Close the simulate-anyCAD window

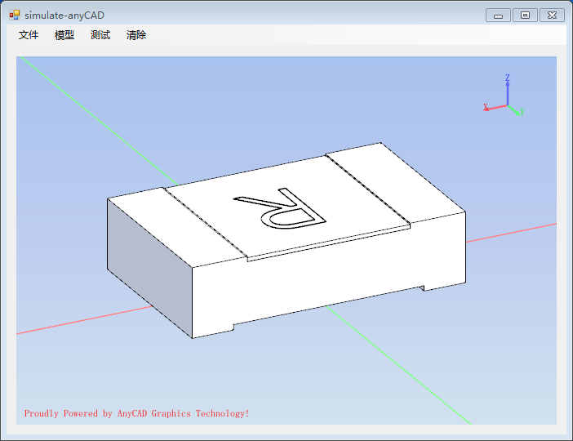click(x=552, y=15)
